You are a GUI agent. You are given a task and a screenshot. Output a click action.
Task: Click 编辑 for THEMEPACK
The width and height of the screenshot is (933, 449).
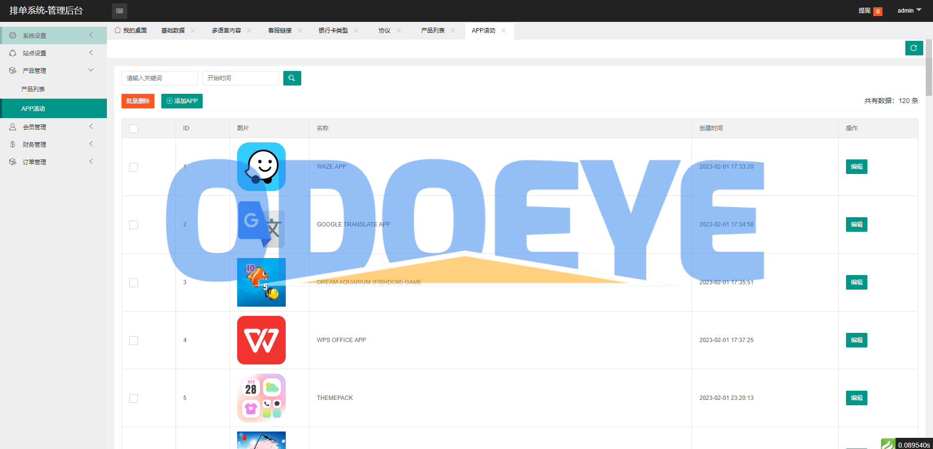click(857, 398)
